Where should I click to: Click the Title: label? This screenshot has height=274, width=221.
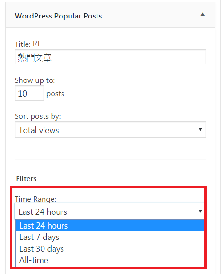(x=23, y=44)
